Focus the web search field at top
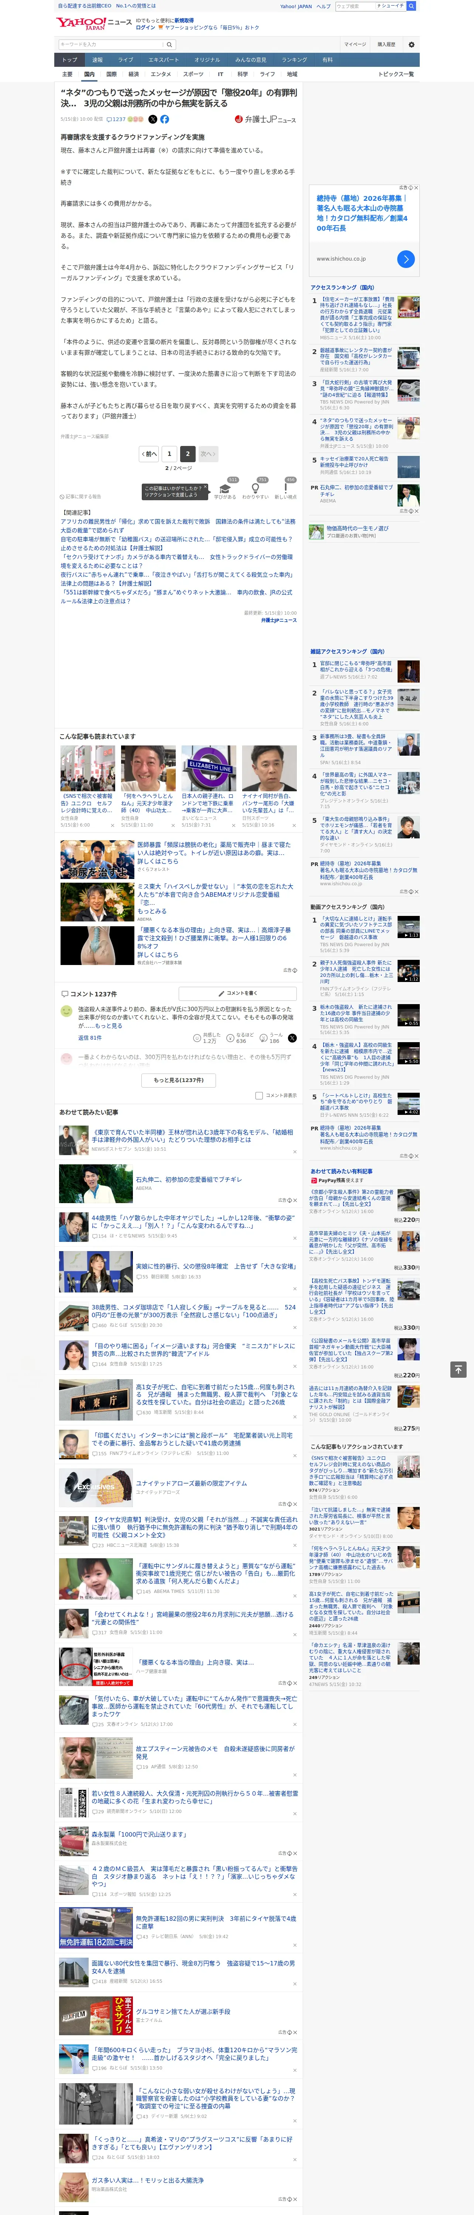 (354, 6)
